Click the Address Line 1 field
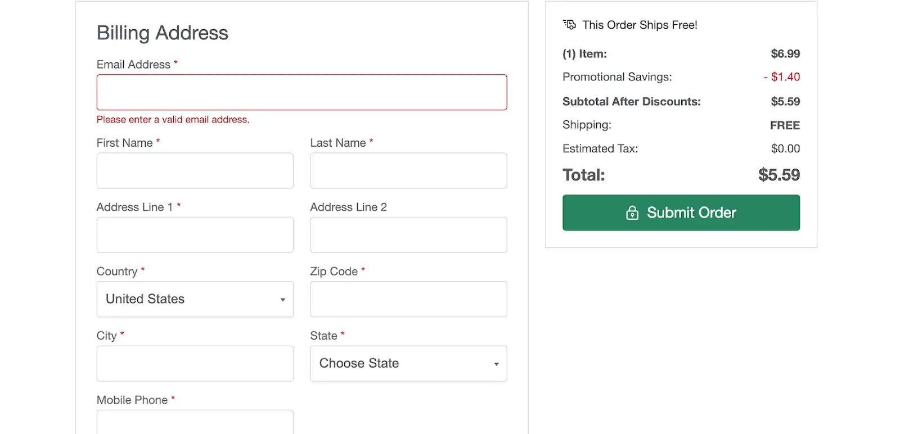Screen dimensions: 900x434 195,235
